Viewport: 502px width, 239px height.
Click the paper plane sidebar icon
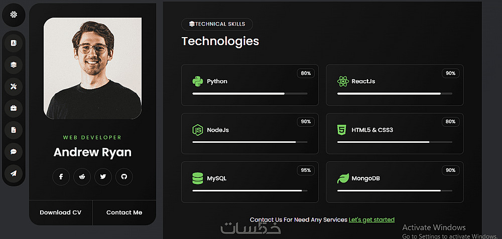14,173
